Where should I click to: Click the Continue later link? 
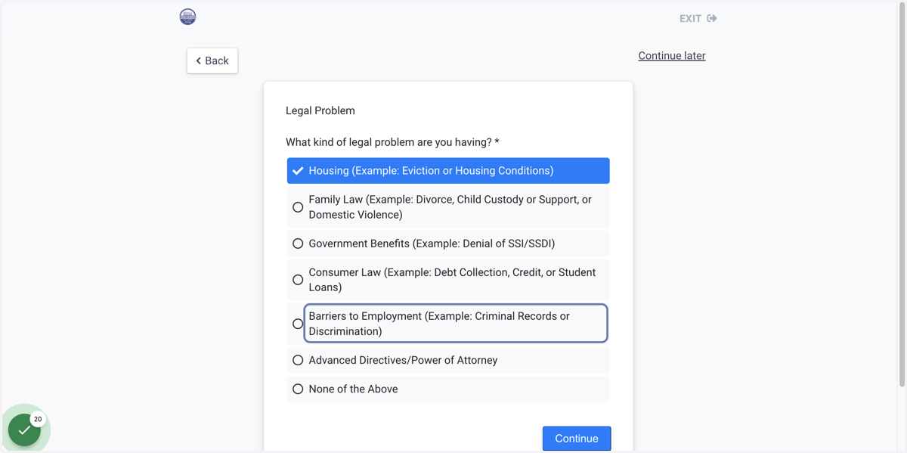point(672,55)
